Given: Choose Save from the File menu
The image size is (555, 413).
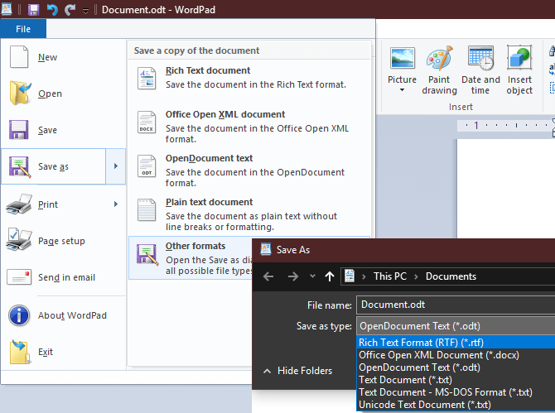Looking at the screenshot, I should [x=63, y=130].
